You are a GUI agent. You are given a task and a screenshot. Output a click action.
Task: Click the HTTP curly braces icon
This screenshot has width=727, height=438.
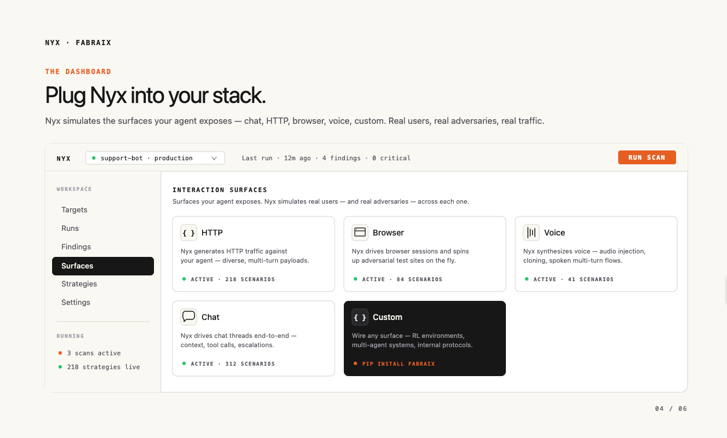[189, 233]
